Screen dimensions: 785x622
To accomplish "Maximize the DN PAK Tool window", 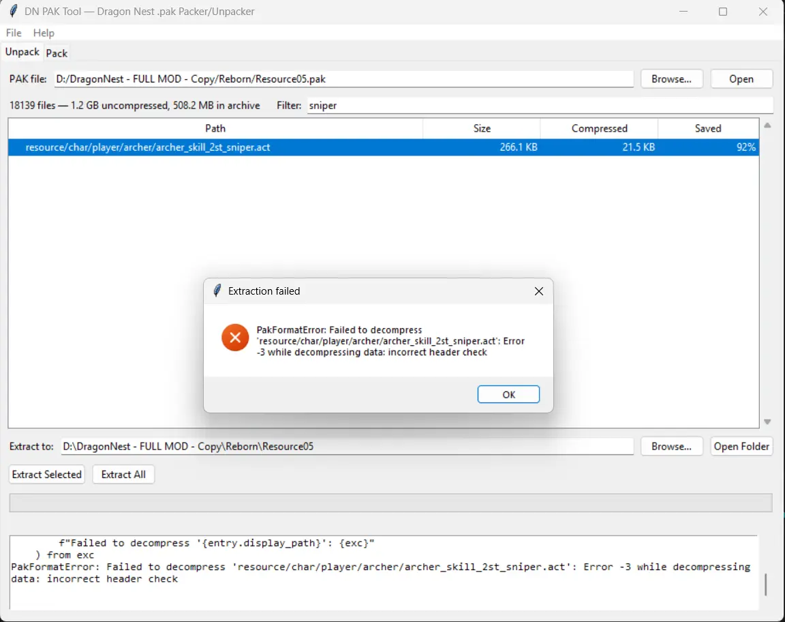I will point(723,11).
